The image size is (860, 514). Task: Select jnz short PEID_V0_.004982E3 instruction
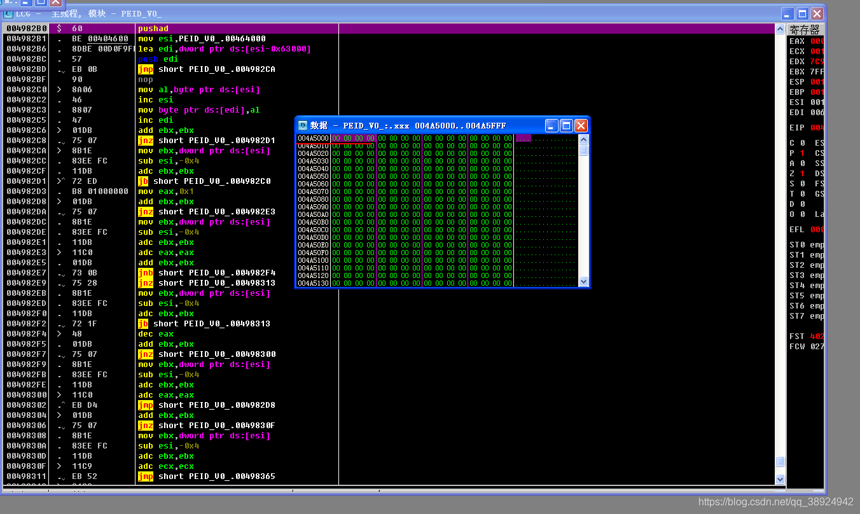coord(207,212)
